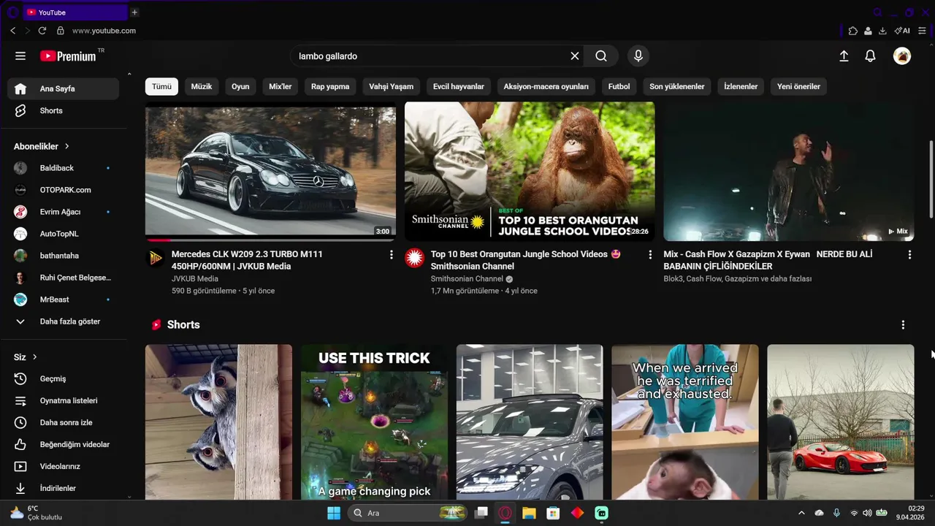Open the browser tab search icon
This screenshot has width=935, height=526.
pyautogui.click(x=877, y=12)
